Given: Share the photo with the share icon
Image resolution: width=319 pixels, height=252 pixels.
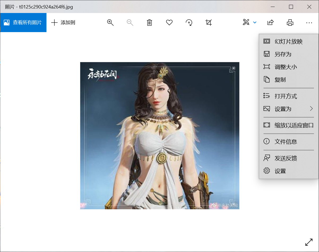Looking at the screenshot, I should point(270,23).
